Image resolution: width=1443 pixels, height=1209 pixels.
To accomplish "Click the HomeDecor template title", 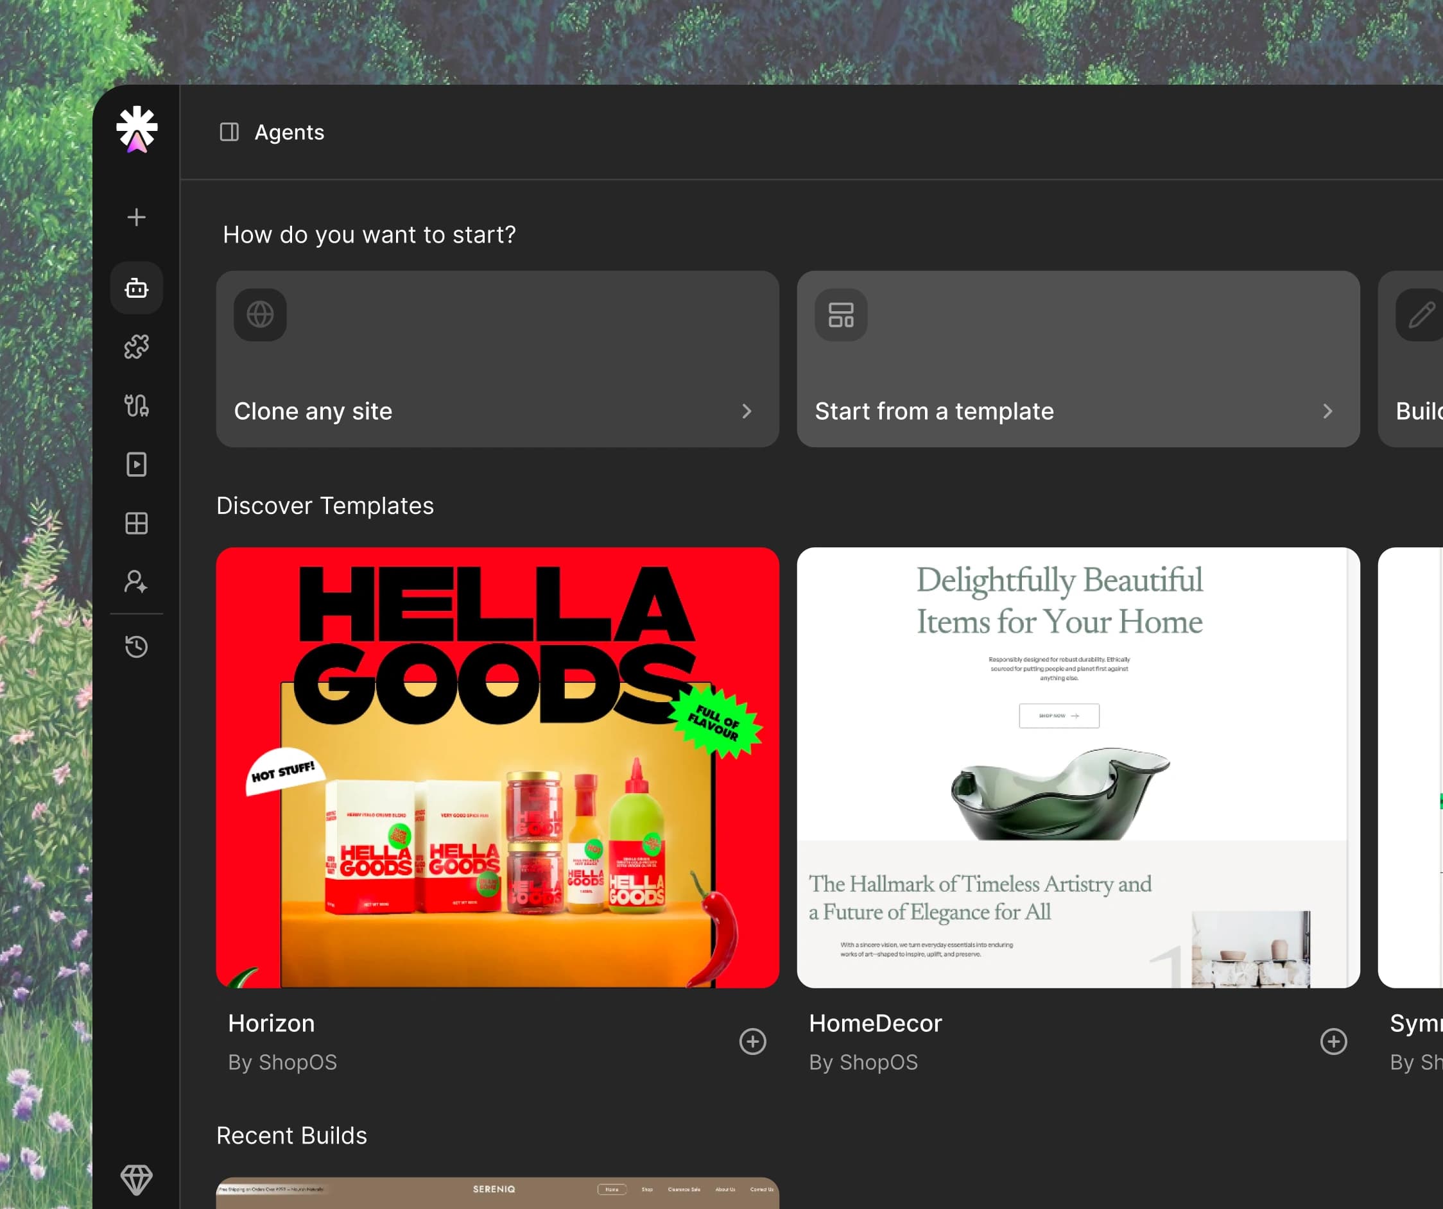I will pos(876,1023).
